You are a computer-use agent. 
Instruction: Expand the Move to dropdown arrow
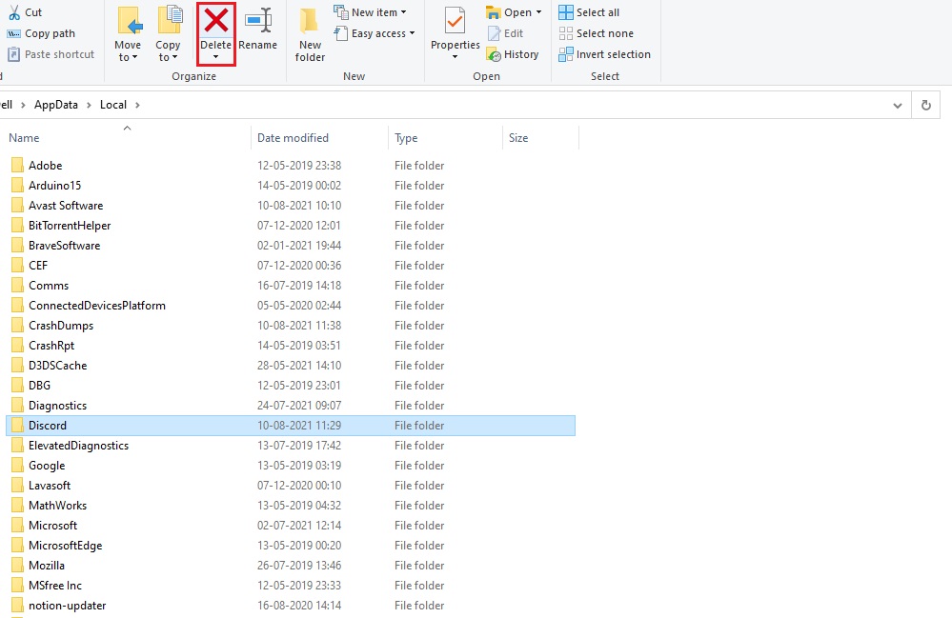[x=134, y=58]
